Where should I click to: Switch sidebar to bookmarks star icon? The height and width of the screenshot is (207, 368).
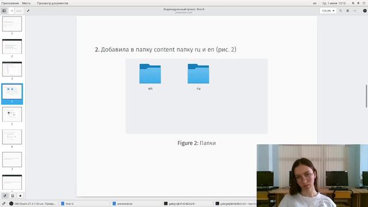pos(20,195)
